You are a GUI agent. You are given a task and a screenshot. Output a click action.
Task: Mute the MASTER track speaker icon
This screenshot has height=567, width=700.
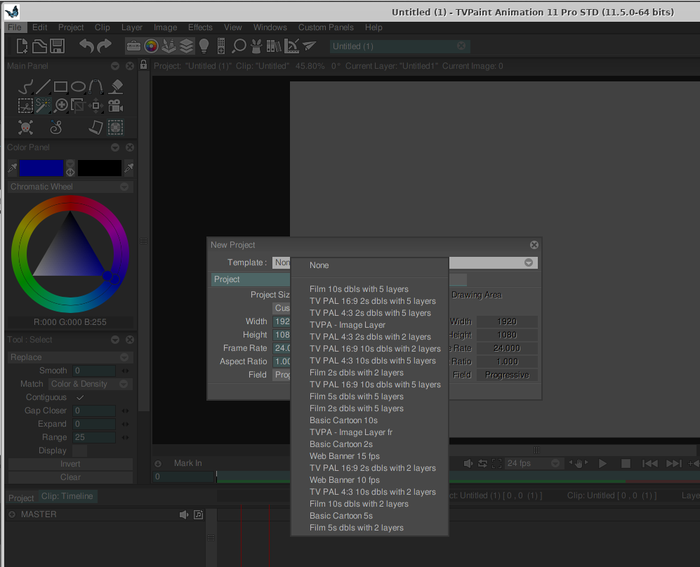coord(183,515)
